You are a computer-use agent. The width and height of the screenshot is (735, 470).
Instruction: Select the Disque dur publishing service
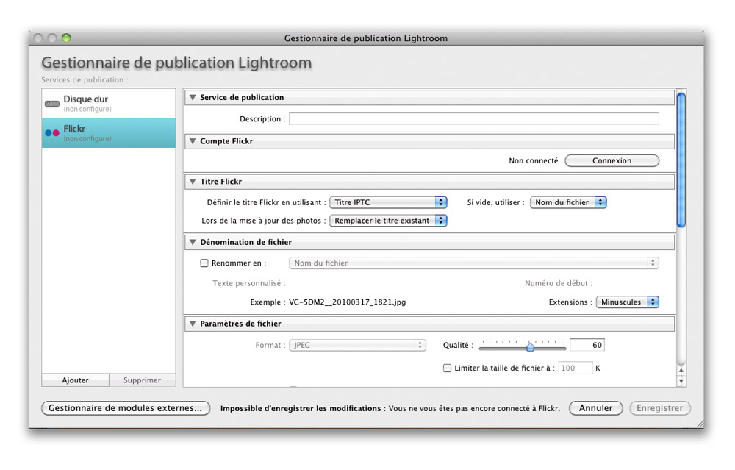pyautogui.click(x=109, y=104)
